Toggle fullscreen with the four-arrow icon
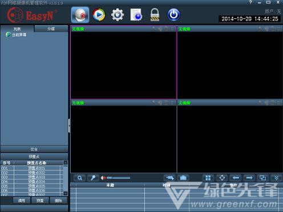The width and height of the screenshot is (283, 212). (x=222, y=178)
